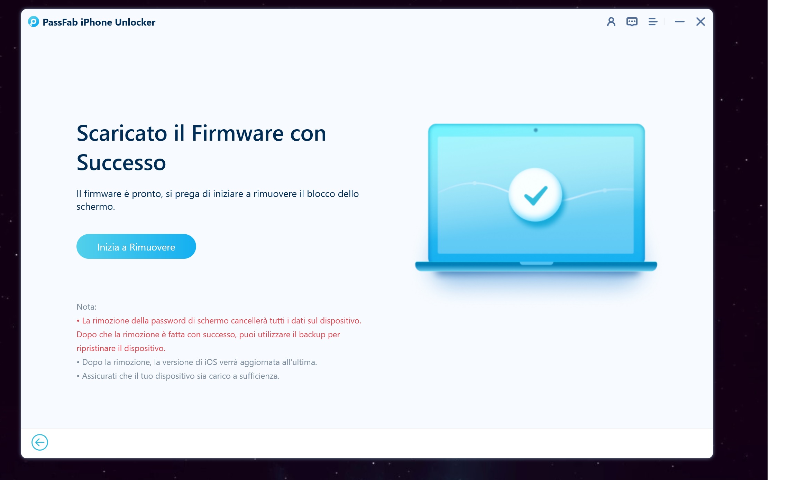Open the feedback chat bubble icon
797x480 pixels.
(632, 22)
